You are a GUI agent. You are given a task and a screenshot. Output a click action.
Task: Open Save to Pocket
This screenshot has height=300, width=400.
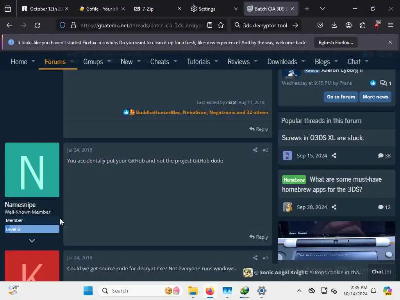pos(320,25)
